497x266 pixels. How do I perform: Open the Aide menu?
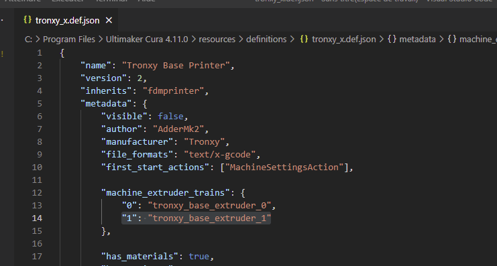click(146, 1)
